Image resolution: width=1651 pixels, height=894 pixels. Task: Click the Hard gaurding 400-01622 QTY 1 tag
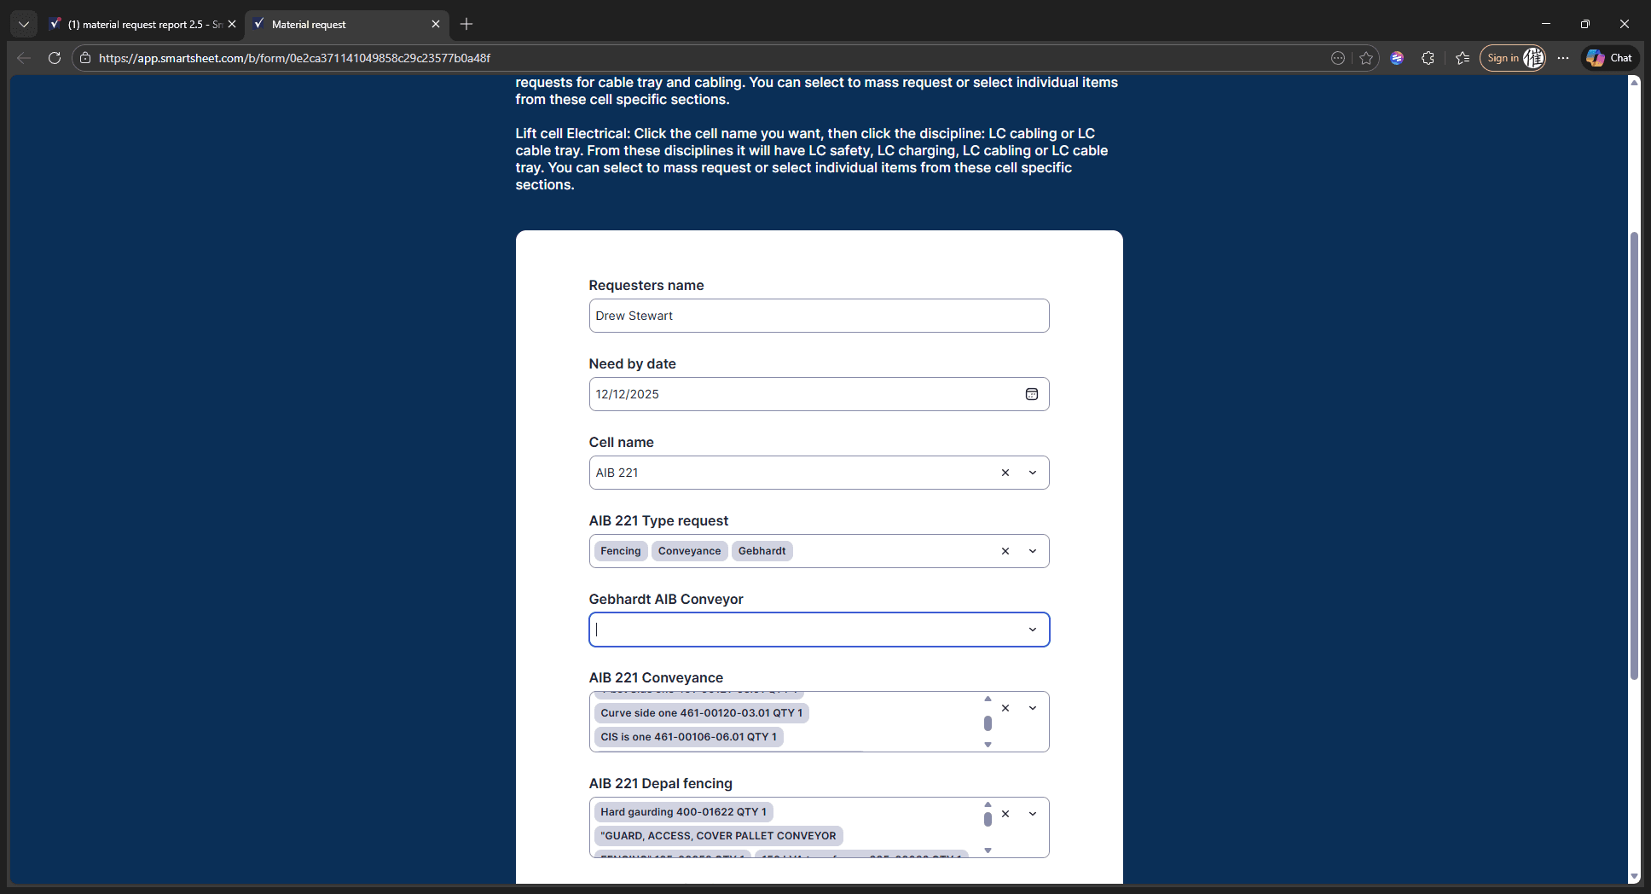(683, 812)
